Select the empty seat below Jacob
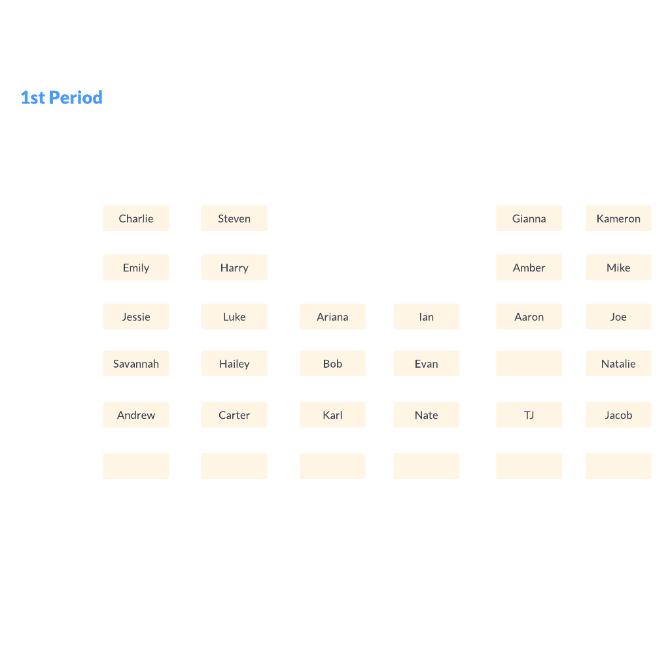 (618, 466)
